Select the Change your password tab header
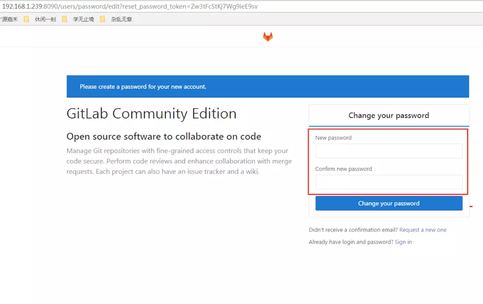 click(388, 115)
